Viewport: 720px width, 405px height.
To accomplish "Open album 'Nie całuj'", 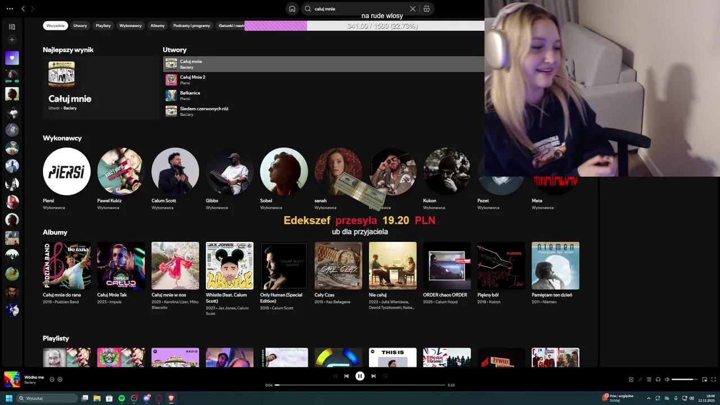I will 393,265.
